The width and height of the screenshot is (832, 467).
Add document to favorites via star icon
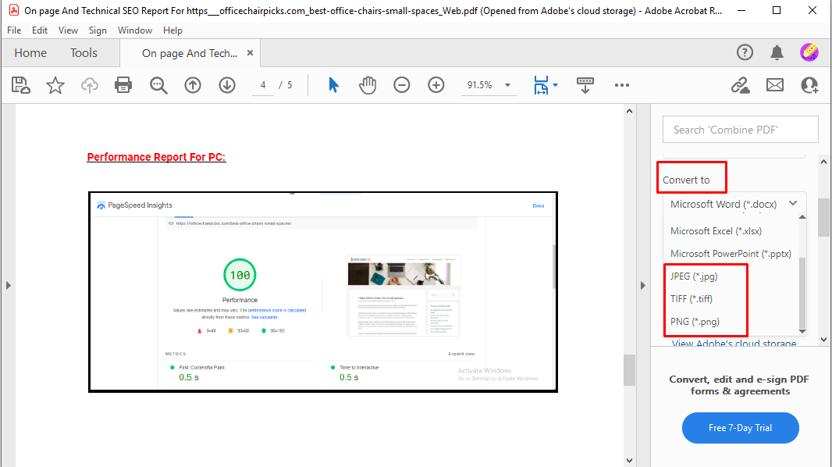click(55, 84)
